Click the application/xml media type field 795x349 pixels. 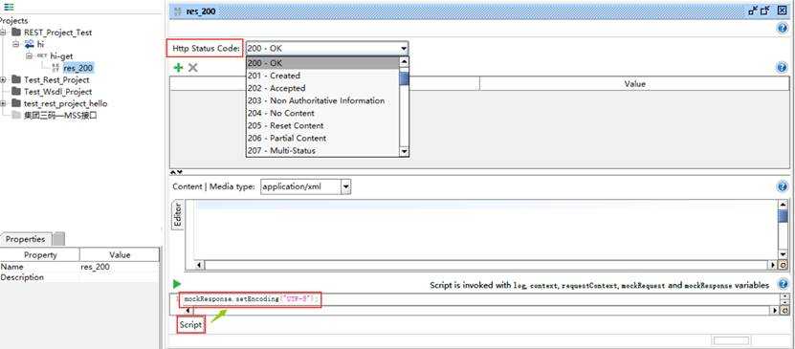(300, 186)
